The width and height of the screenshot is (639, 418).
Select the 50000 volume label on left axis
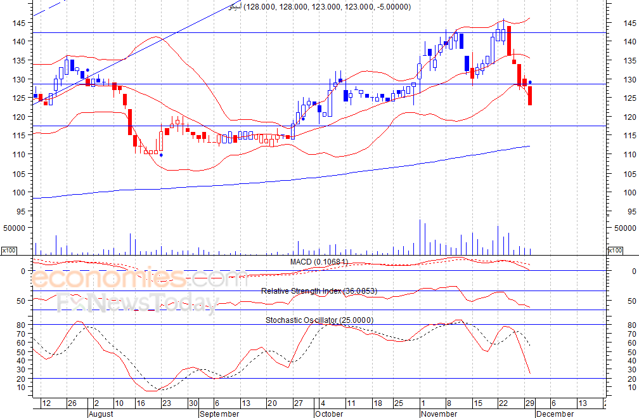[14, 228]
